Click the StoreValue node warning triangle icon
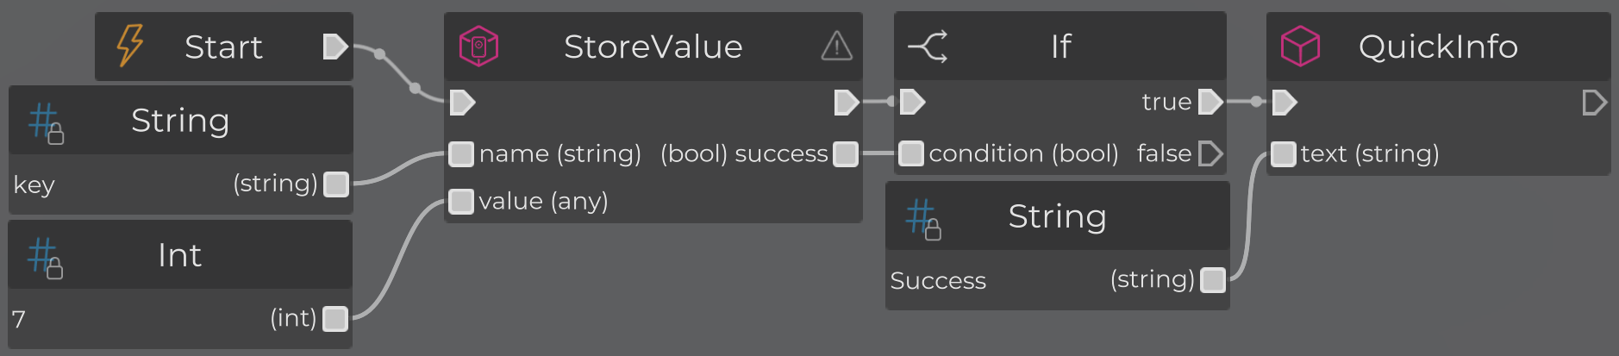The width and height of the screenshot is (1619, 356). [836, 46]
